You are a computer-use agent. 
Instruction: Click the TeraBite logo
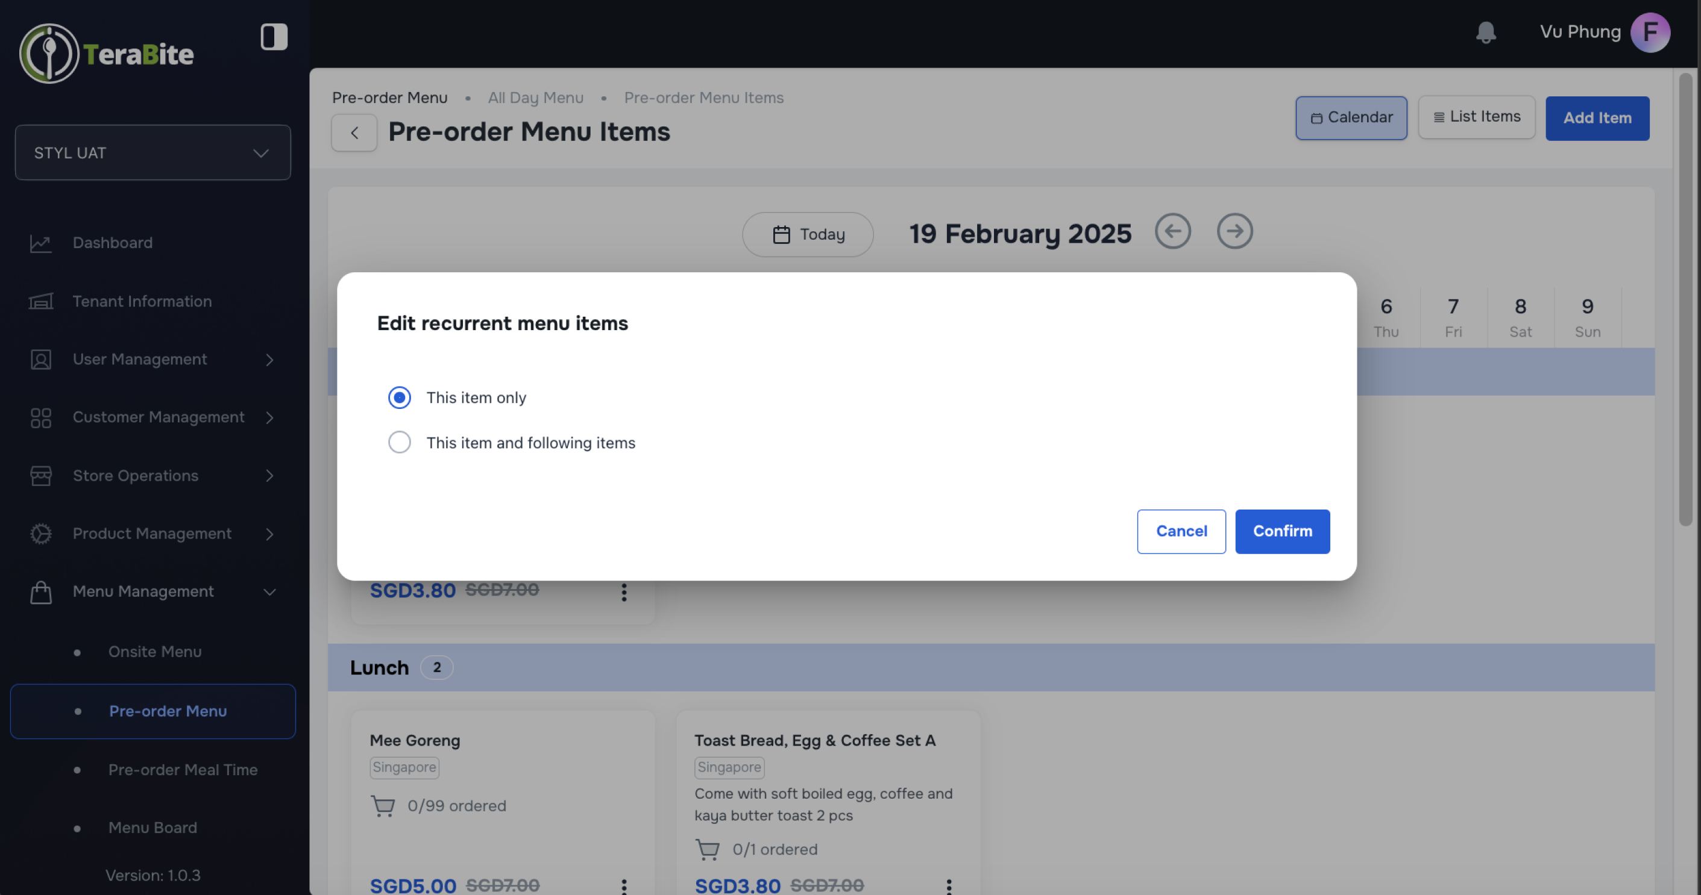point(105,53)
